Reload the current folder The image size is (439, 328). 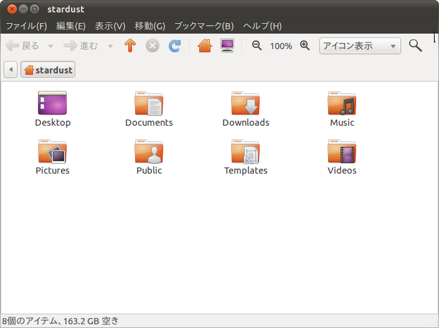point(175,45)
